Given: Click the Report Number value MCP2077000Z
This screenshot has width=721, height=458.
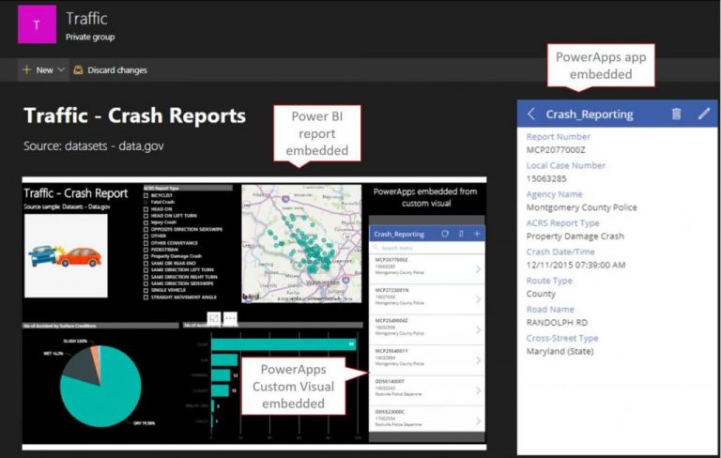Looking at the screenshot, I should tap(556, 150).
